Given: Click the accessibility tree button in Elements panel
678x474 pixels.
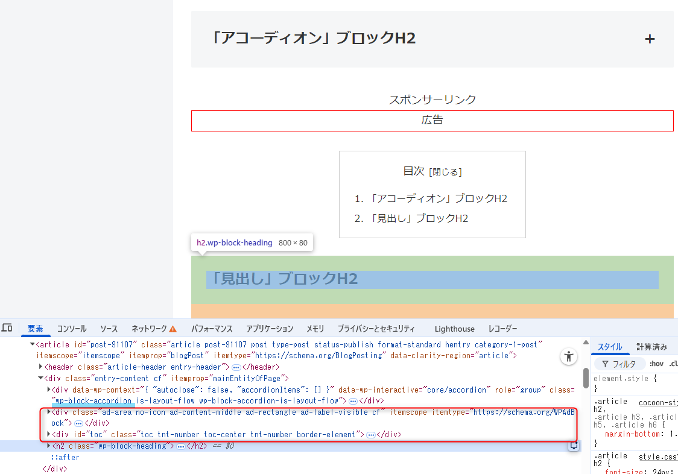Looking at the screenshot, I should 569,356.
